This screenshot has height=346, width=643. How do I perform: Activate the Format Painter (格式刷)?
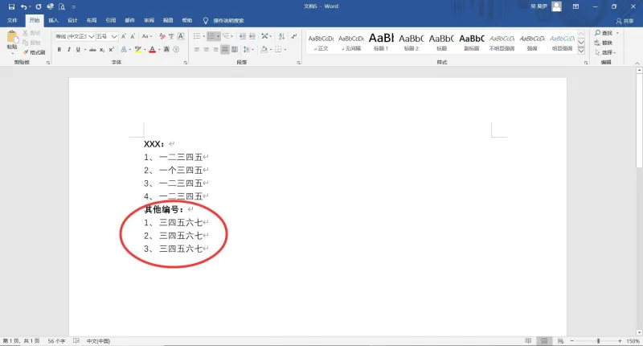point(35,52)
